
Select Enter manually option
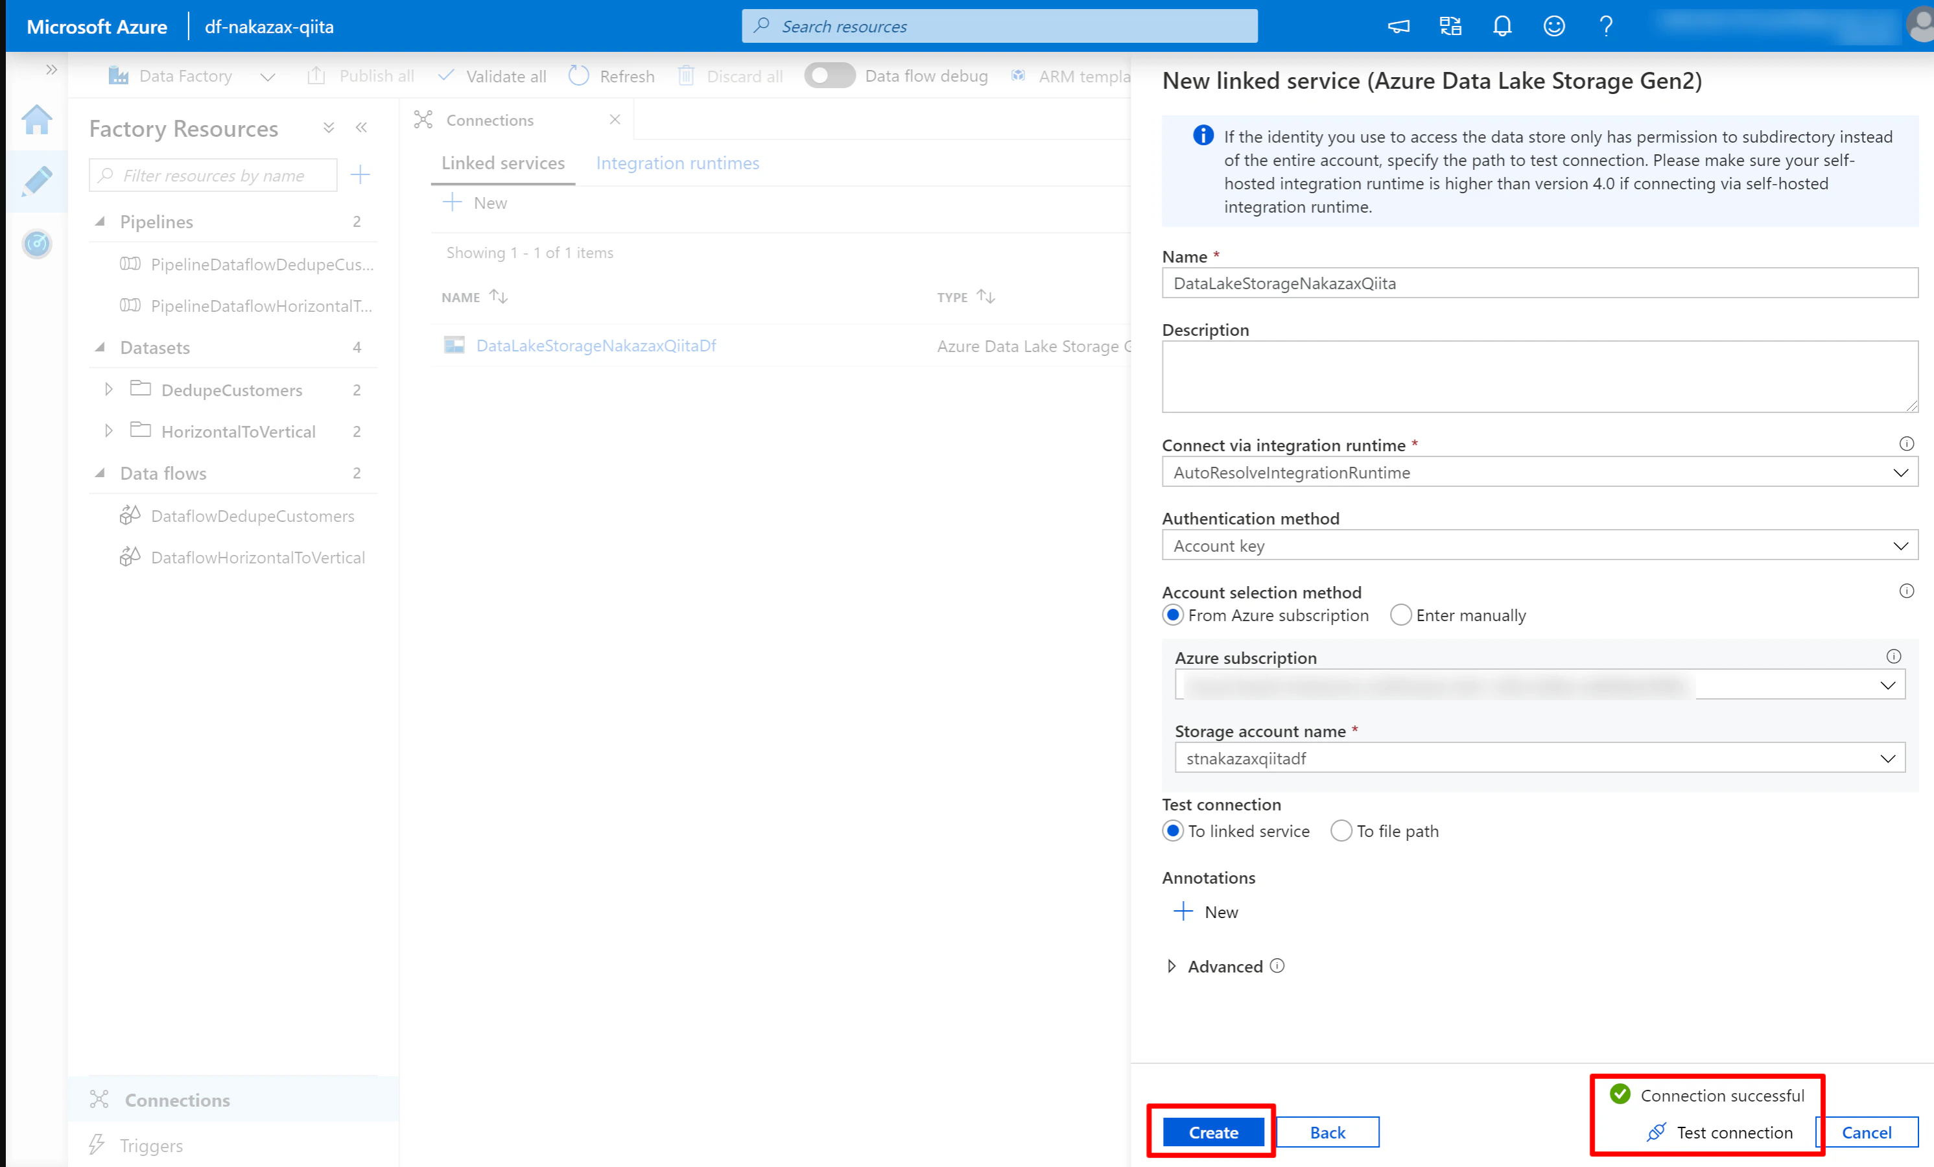click(1400, 615)
